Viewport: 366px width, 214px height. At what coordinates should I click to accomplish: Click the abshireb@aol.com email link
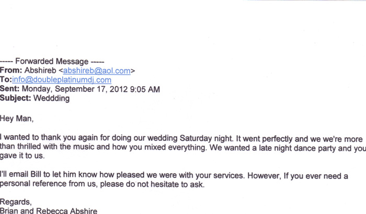97,70
